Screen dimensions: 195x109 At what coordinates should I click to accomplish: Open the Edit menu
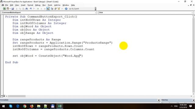12,5
